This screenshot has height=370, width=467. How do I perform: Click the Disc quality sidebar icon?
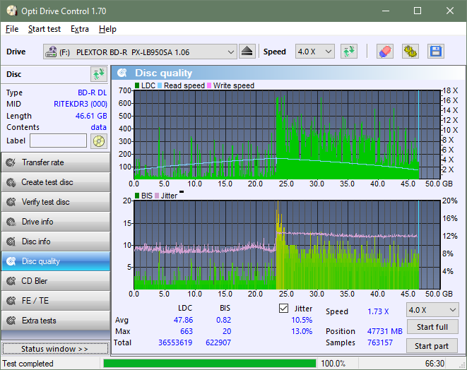click(11, 261)
